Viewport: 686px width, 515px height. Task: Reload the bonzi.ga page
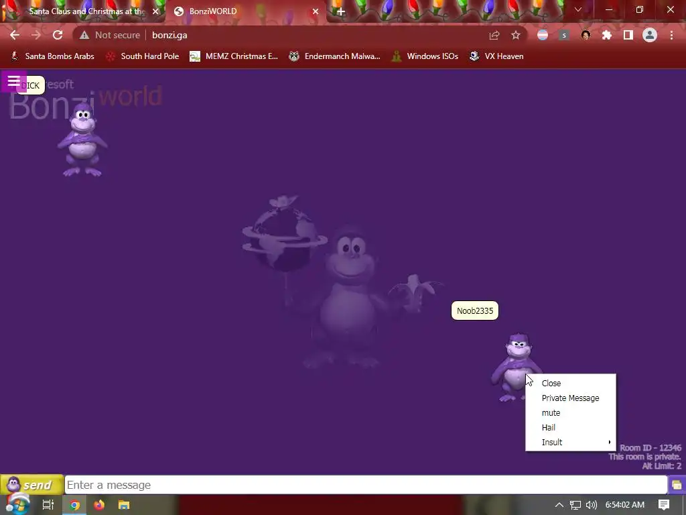point(58,35)
